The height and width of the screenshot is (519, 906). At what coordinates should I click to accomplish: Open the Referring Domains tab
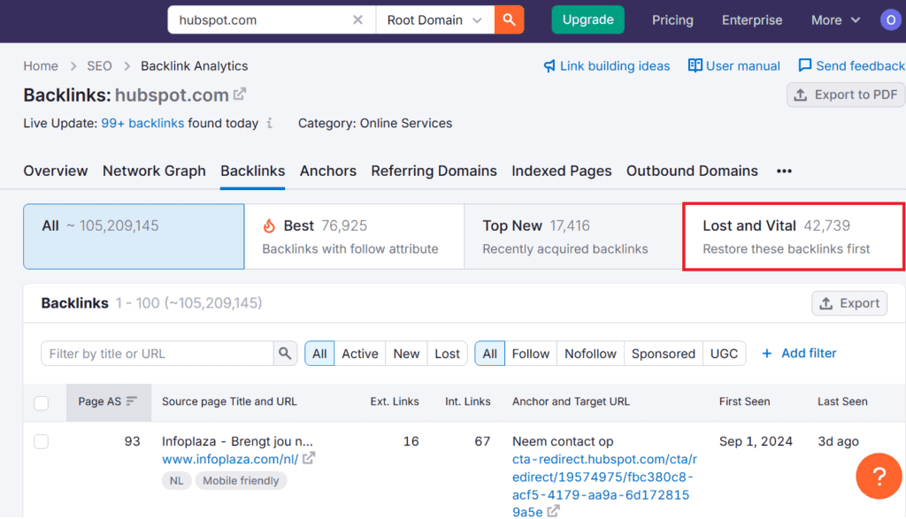[x=434, y=171]
